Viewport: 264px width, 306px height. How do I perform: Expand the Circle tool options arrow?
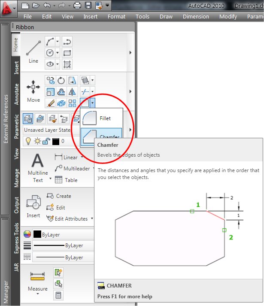pyautogui.click(x=58, y=53)
